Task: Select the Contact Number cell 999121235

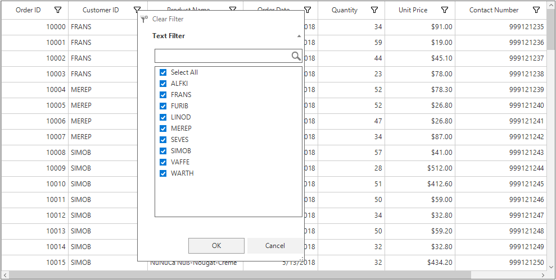Action: point(501,27)
